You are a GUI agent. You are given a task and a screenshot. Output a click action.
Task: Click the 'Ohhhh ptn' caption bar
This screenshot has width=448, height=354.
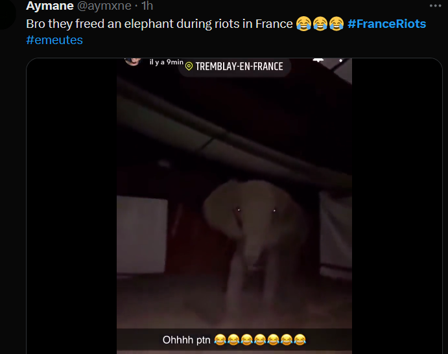tap(234, 340)
